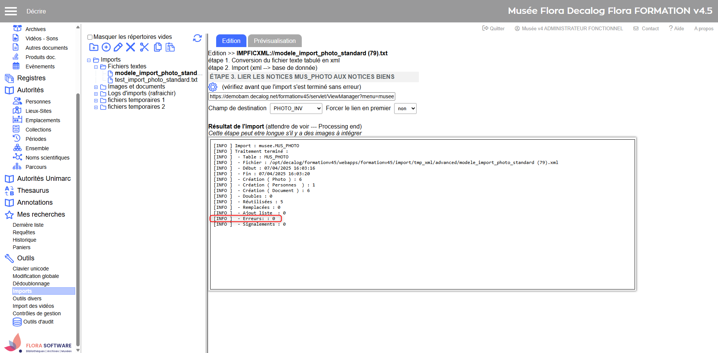Screen dimensions: 718x353
Task: Click the URL input field
Action: coord(301,96)
